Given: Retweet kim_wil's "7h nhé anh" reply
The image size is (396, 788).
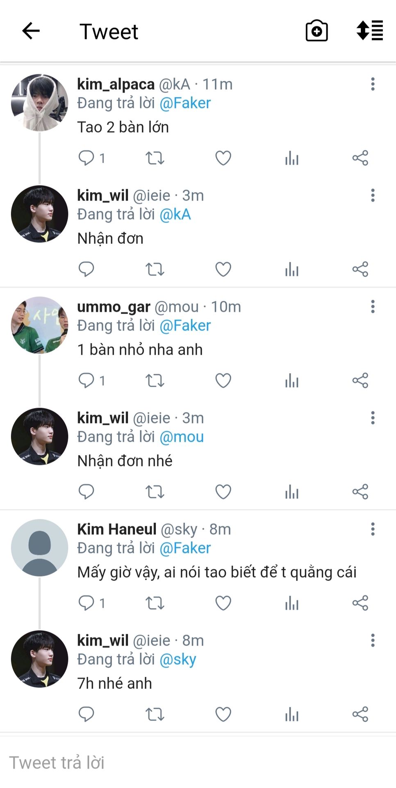Looking at the screenshot, I should pyautogui.click(x=155, y=714).
